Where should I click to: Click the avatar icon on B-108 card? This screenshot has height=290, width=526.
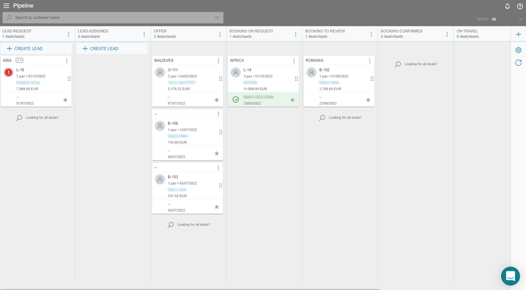pos(160,126)
